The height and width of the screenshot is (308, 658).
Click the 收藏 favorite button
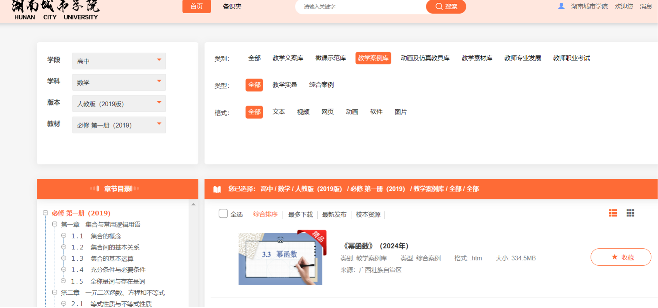[x=621, y=257]
